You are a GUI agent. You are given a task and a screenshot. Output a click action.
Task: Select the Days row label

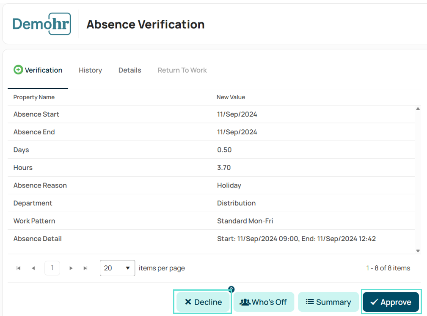click(21, 150)
